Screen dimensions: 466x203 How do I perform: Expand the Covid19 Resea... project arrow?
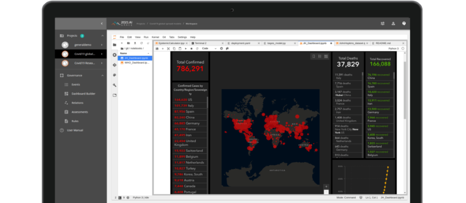101,63
